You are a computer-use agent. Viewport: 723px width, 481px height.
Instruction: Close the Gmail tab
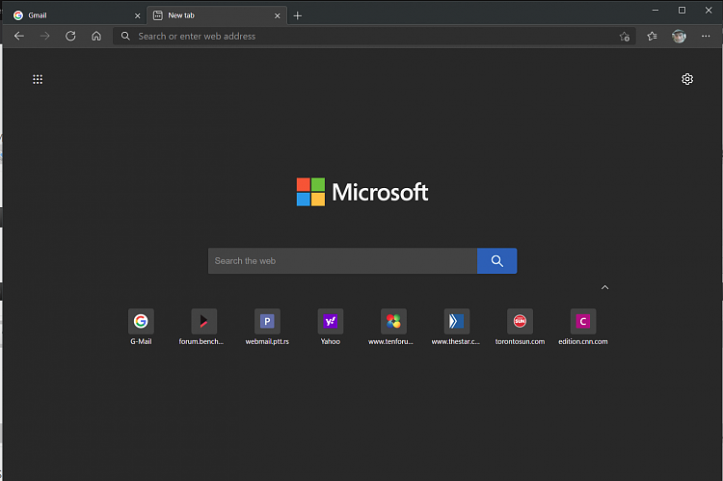click(x=138, y=15)
